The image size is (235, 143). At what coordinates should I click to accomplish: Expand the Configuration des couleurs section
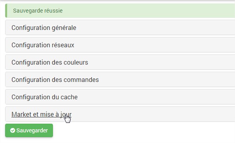[120, 62]
